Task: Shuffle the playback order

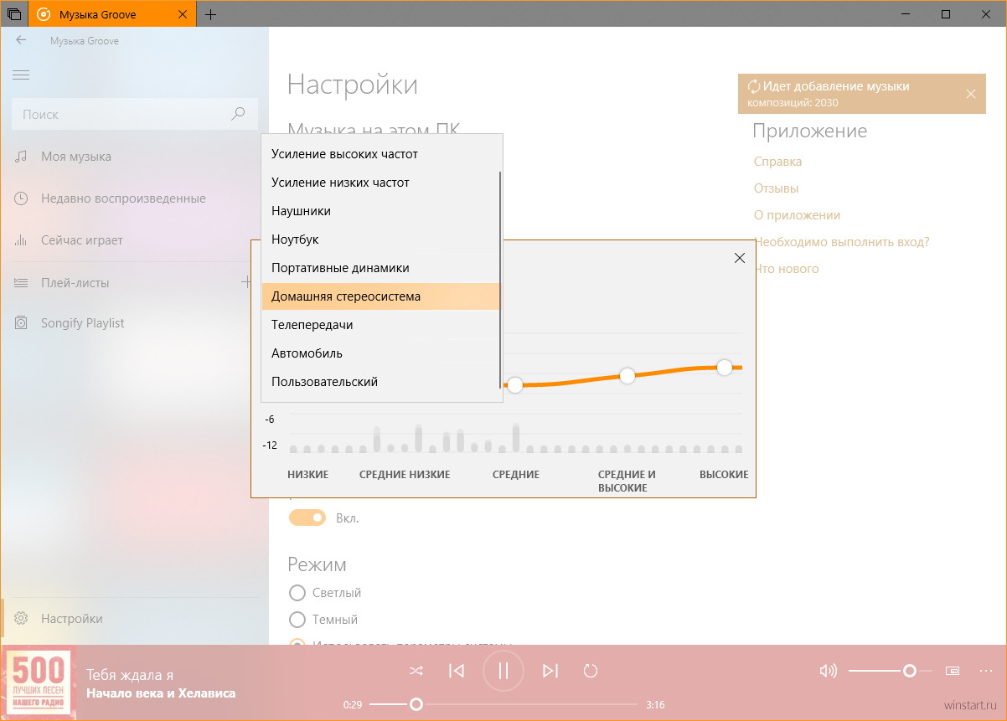Action: coord(416,671)
